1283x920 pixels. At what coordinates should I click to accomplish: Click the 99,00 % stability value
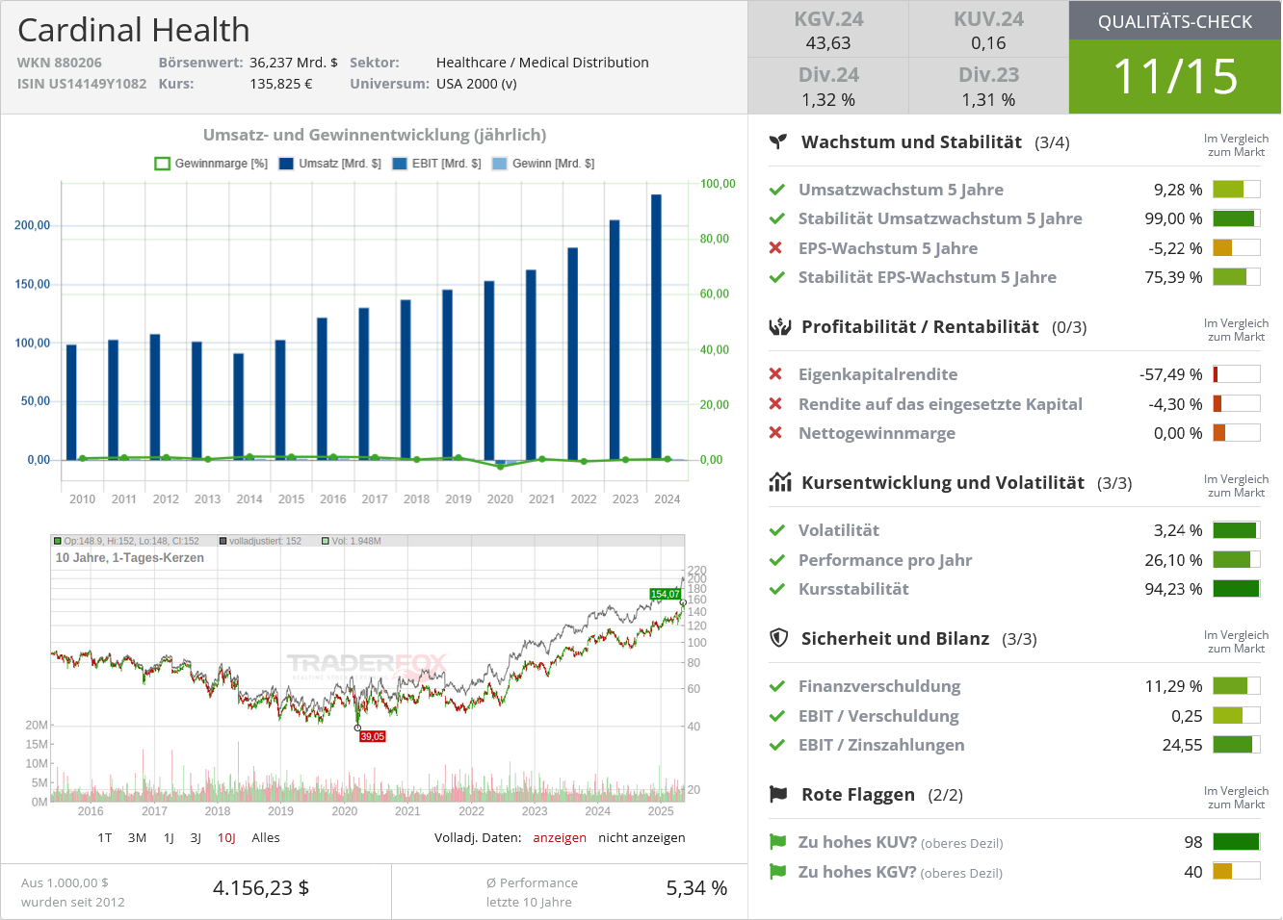1173,219
